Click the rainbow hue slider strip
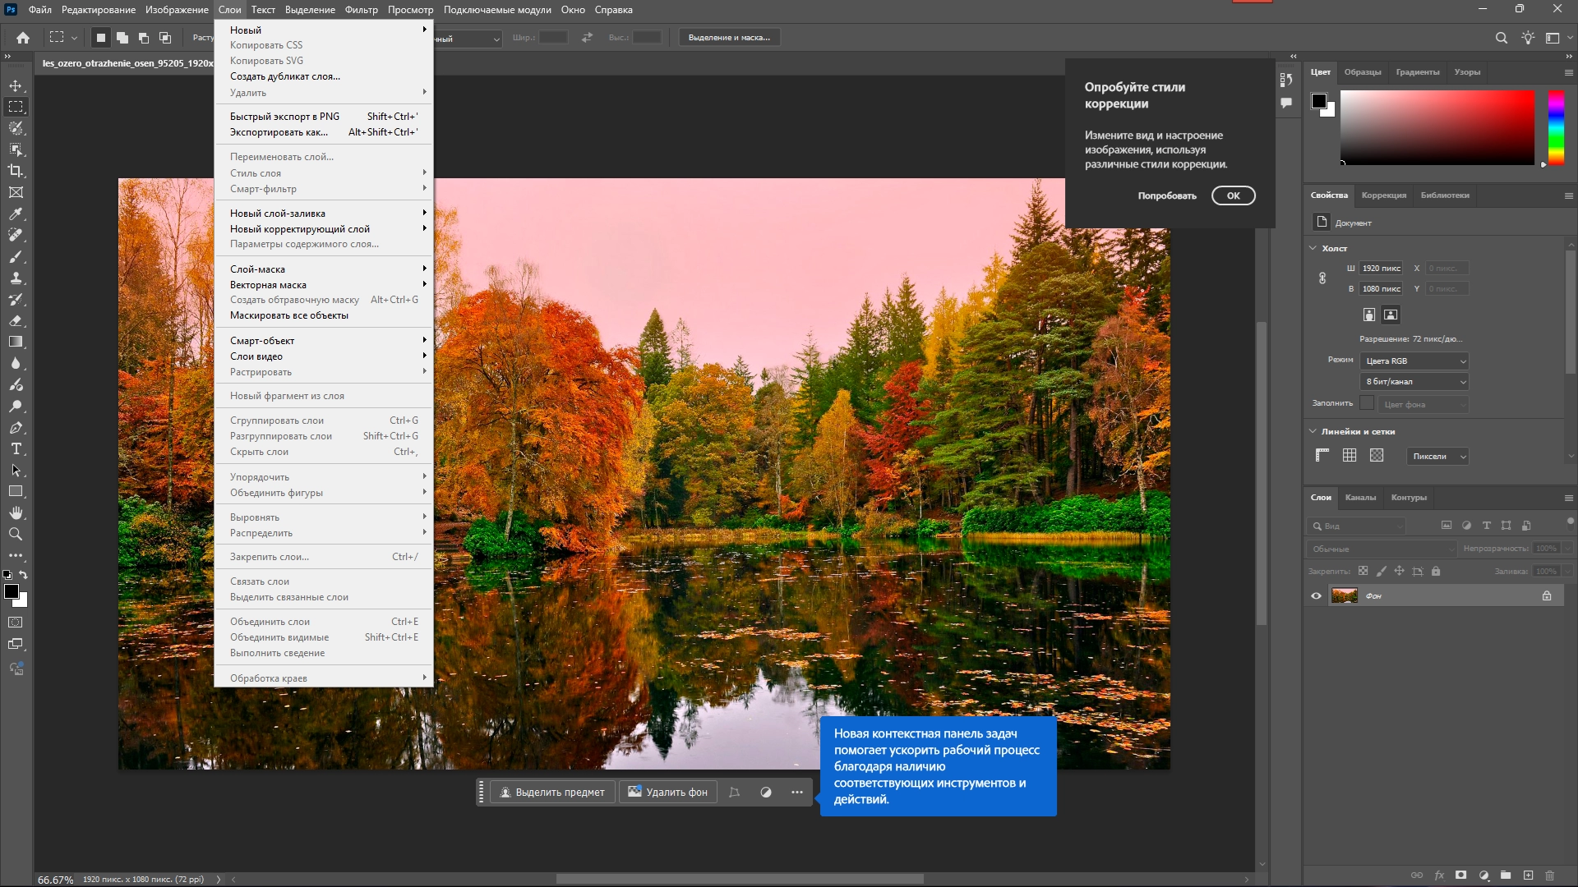The image size is (1578, 887). [x=1556, y=127]
